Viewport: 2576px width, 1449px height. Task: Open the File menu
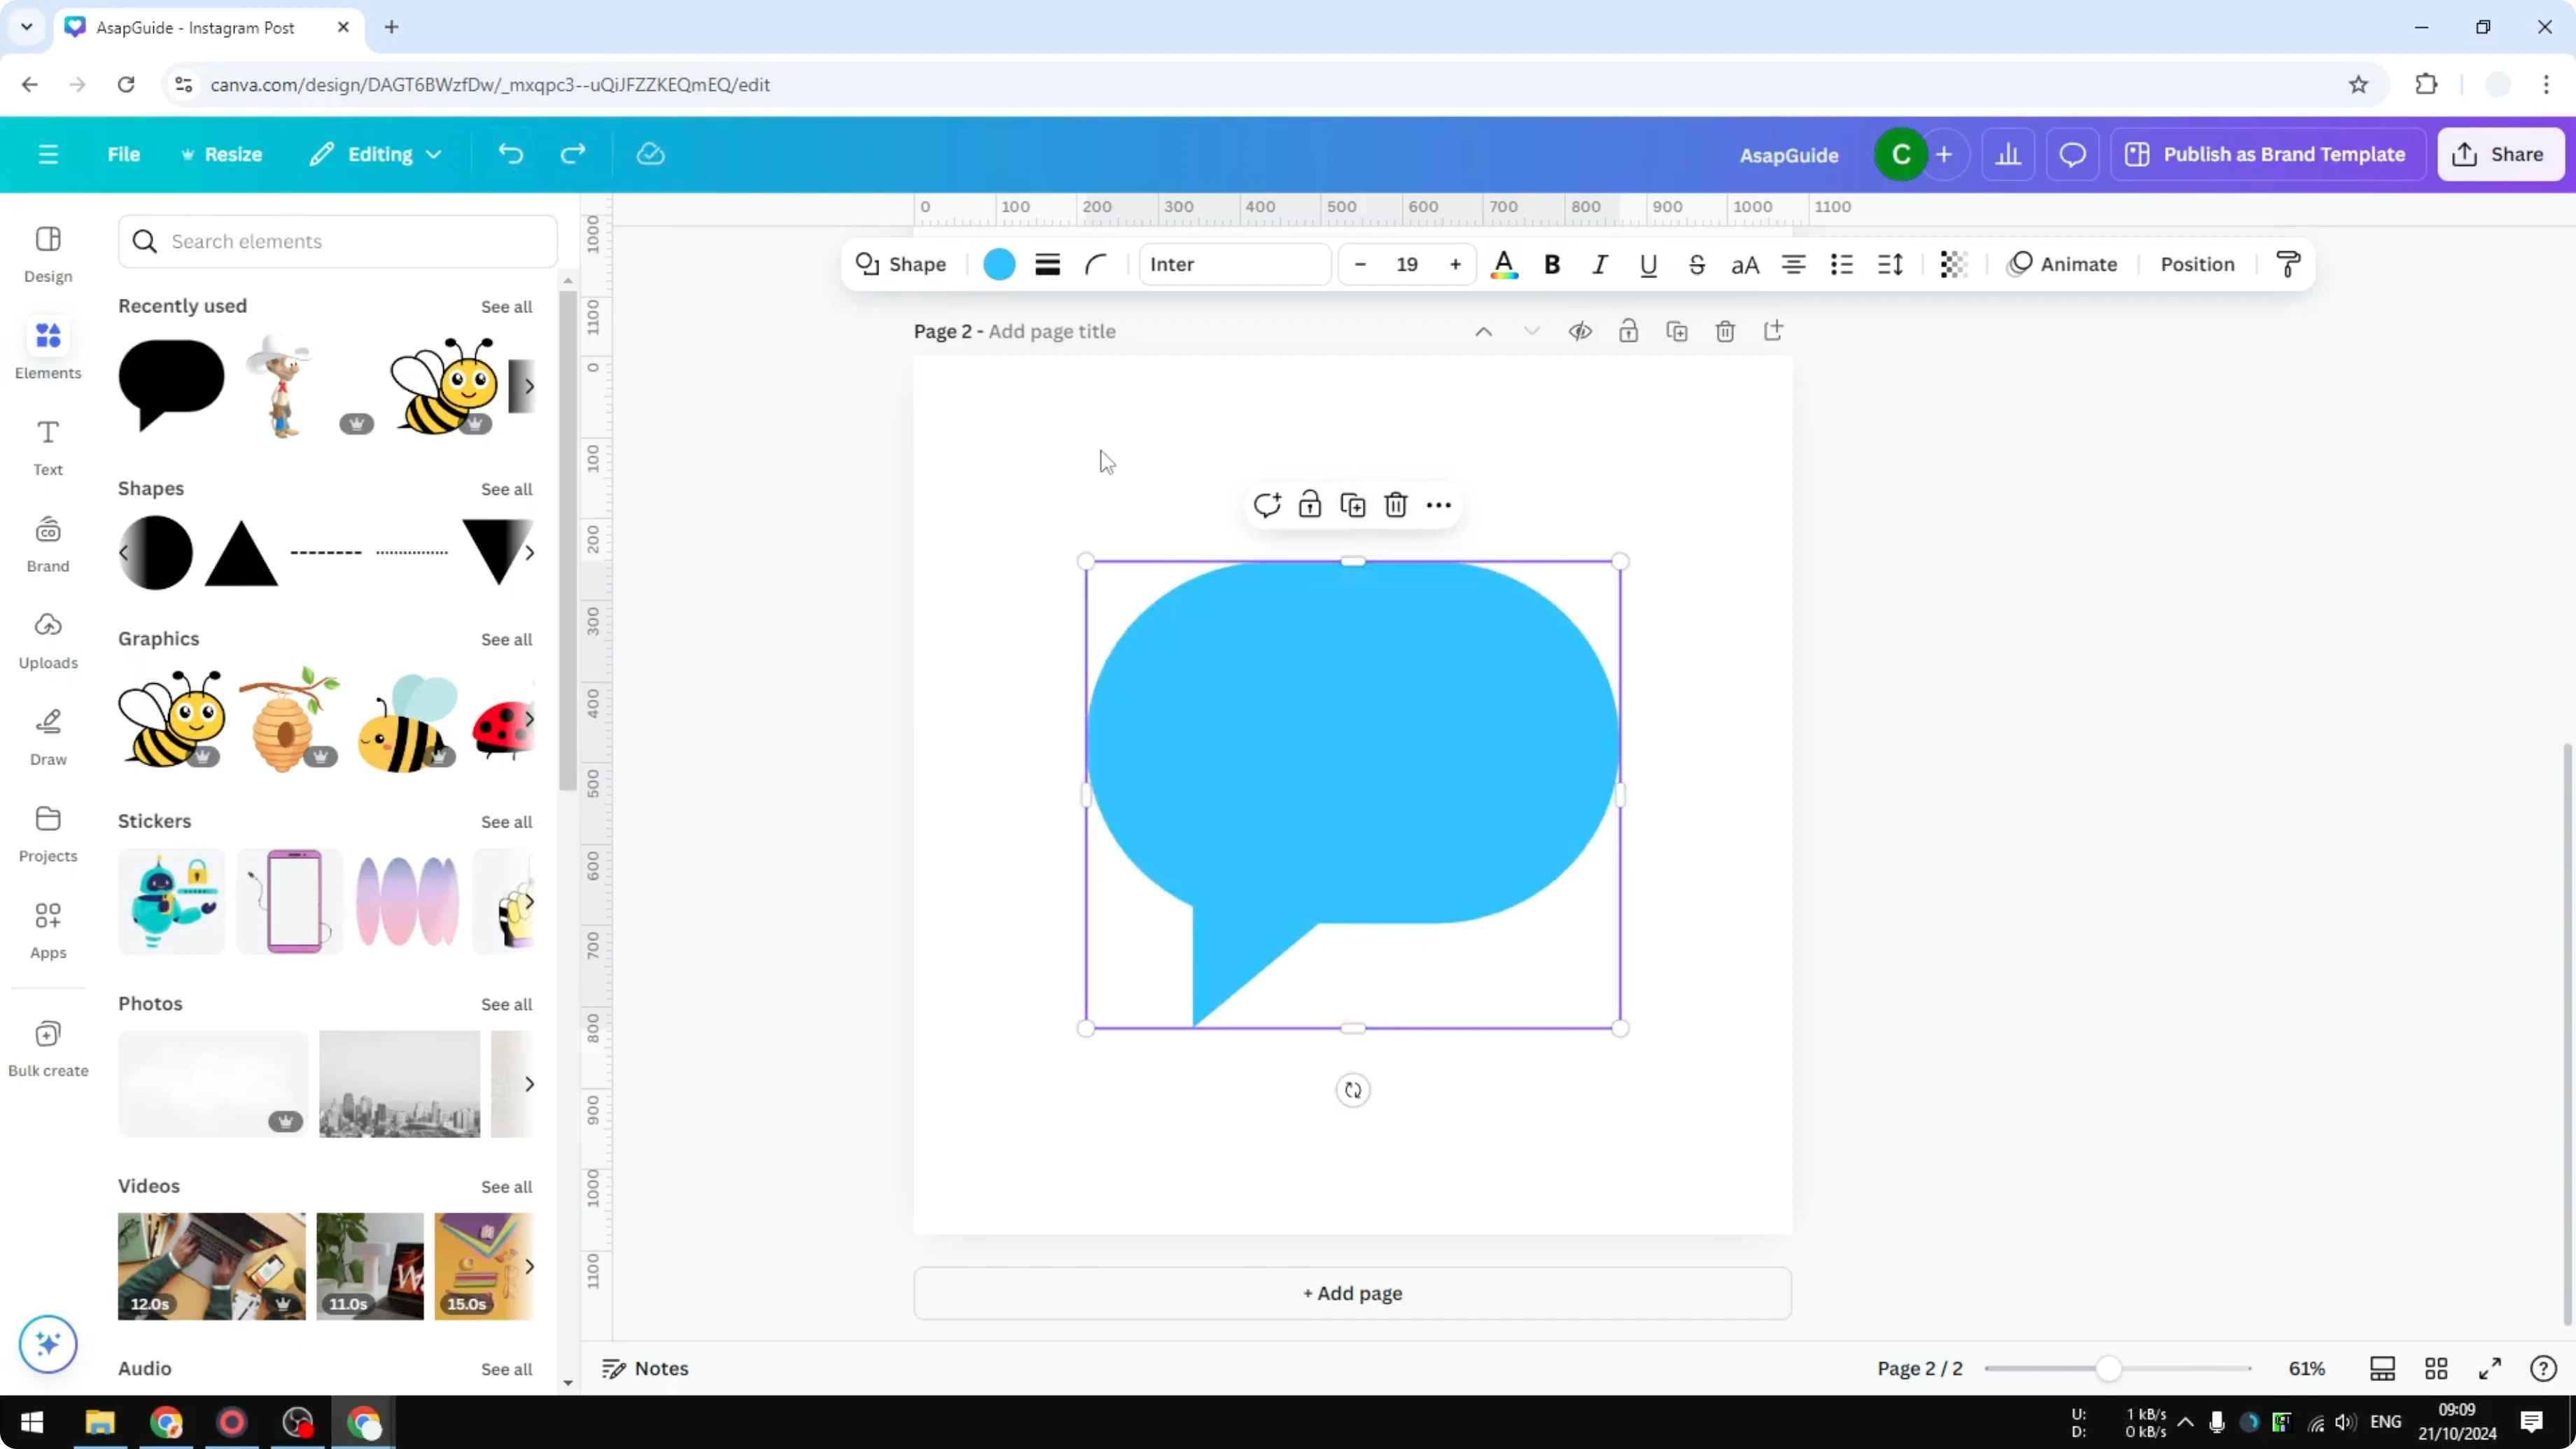[x=124, y=153]
